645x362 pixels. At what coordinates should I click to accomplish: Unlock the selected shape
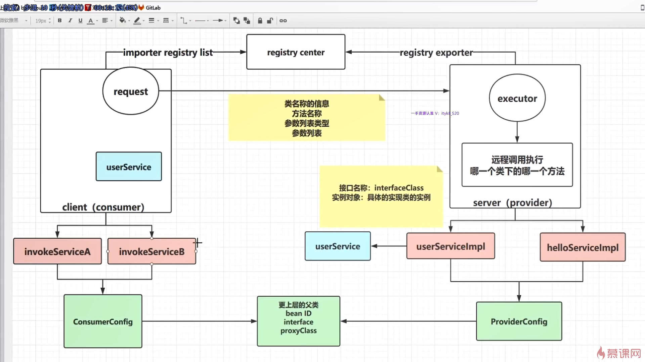pyautogui.click(x=270, y=20)
